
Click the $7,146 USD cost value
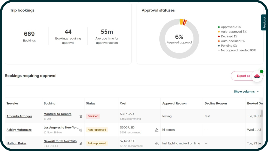128,141
